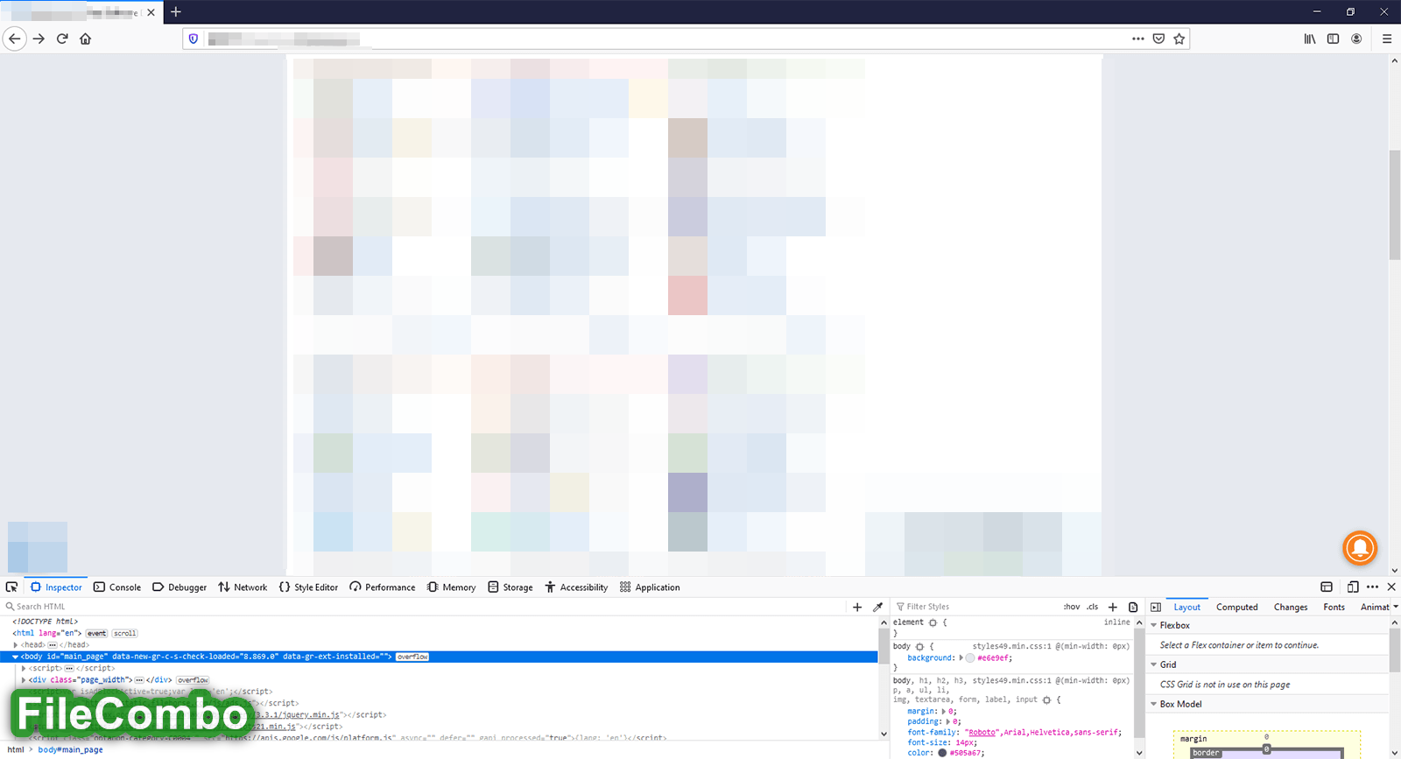
Task: Open the Accessibility tab
Action: (x=576, y=587)
